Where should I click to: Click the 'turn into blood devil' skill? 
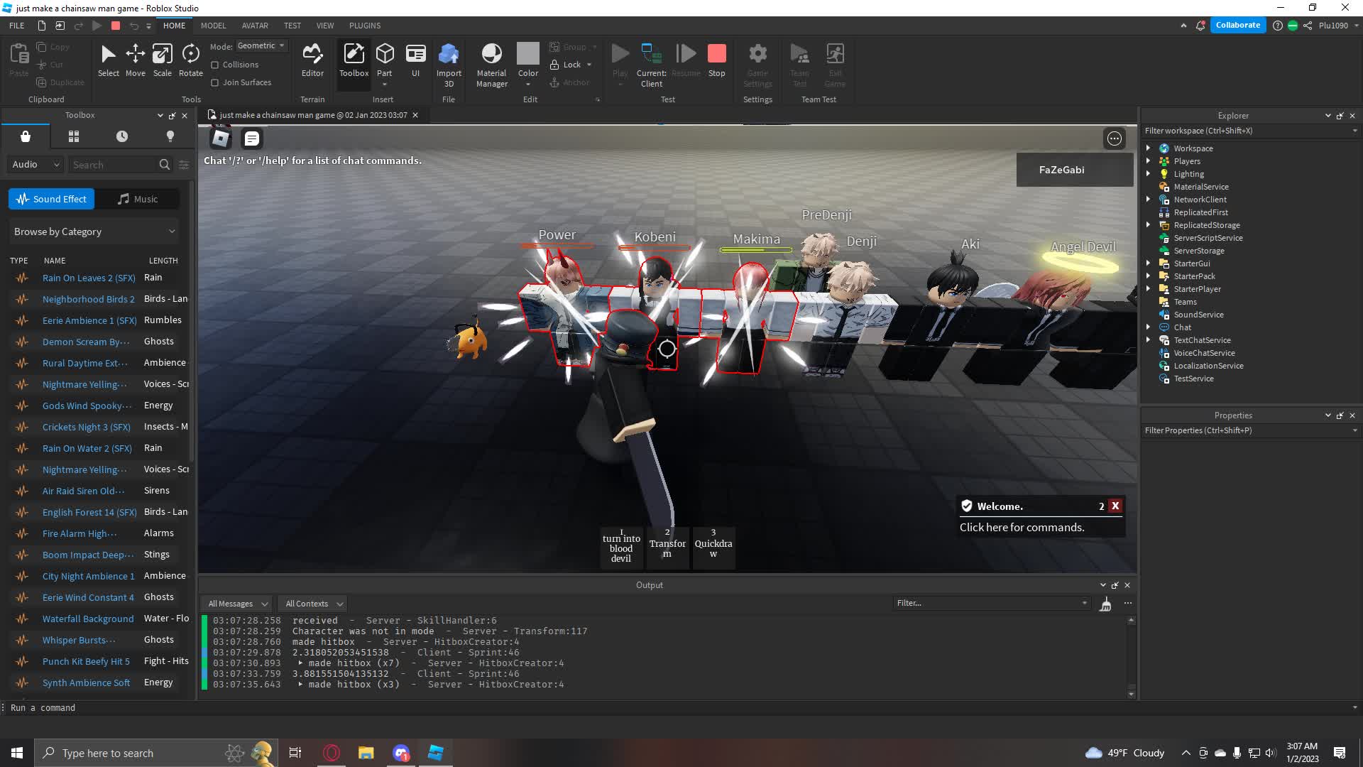(x=621, y=548)
